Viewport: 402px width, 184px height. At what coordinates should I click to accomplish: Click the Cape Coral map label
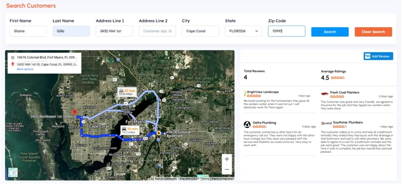(98, 126)
